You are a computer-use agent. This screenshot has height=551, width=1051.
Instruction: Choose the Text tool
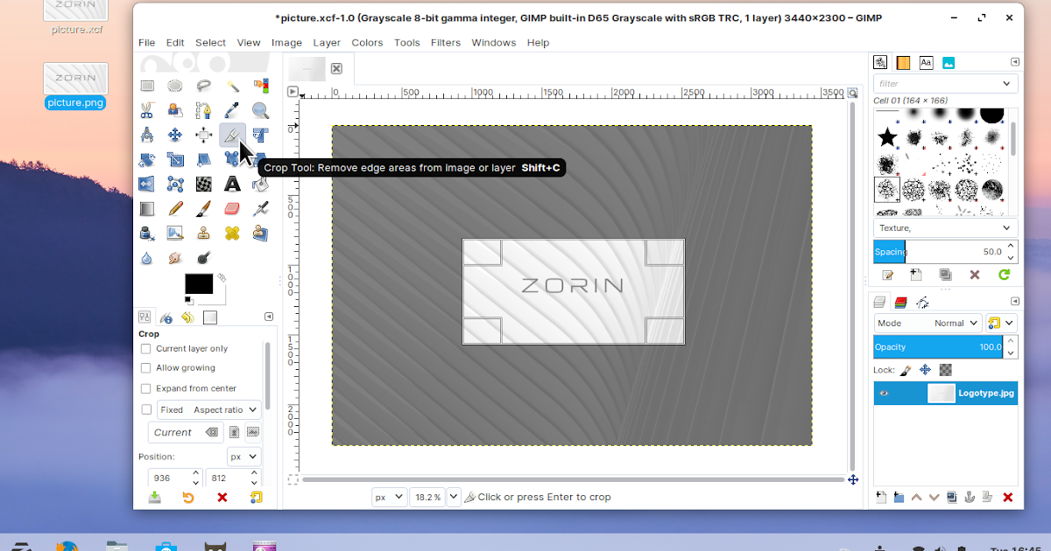click(x=232, y=184)
